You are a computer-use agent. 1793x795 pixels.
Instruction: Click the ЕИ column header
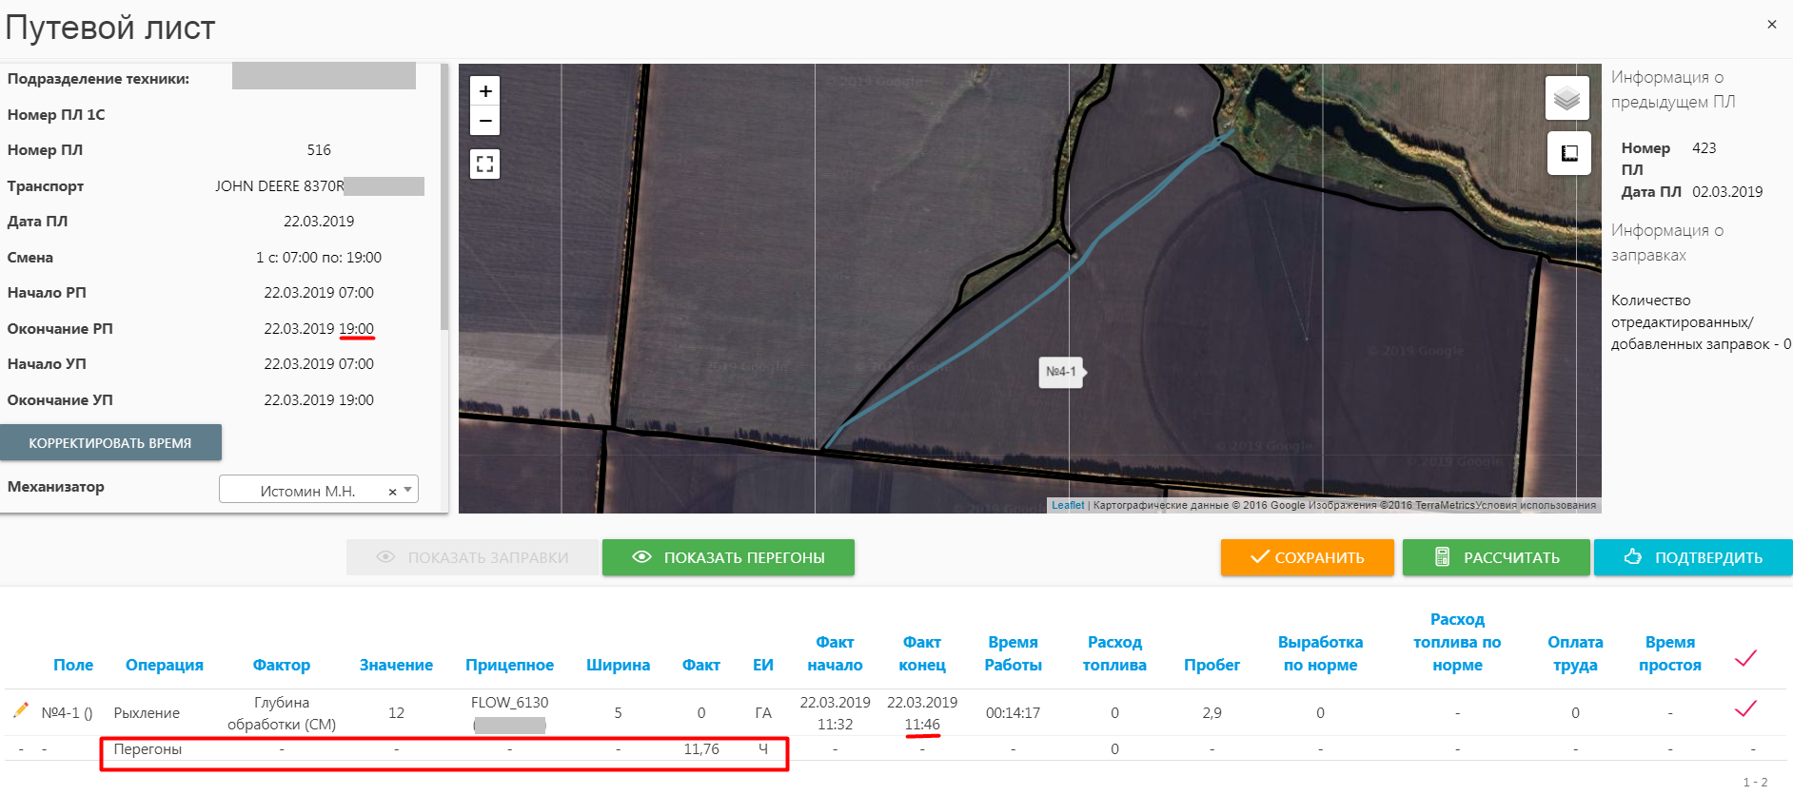[763, 665]
